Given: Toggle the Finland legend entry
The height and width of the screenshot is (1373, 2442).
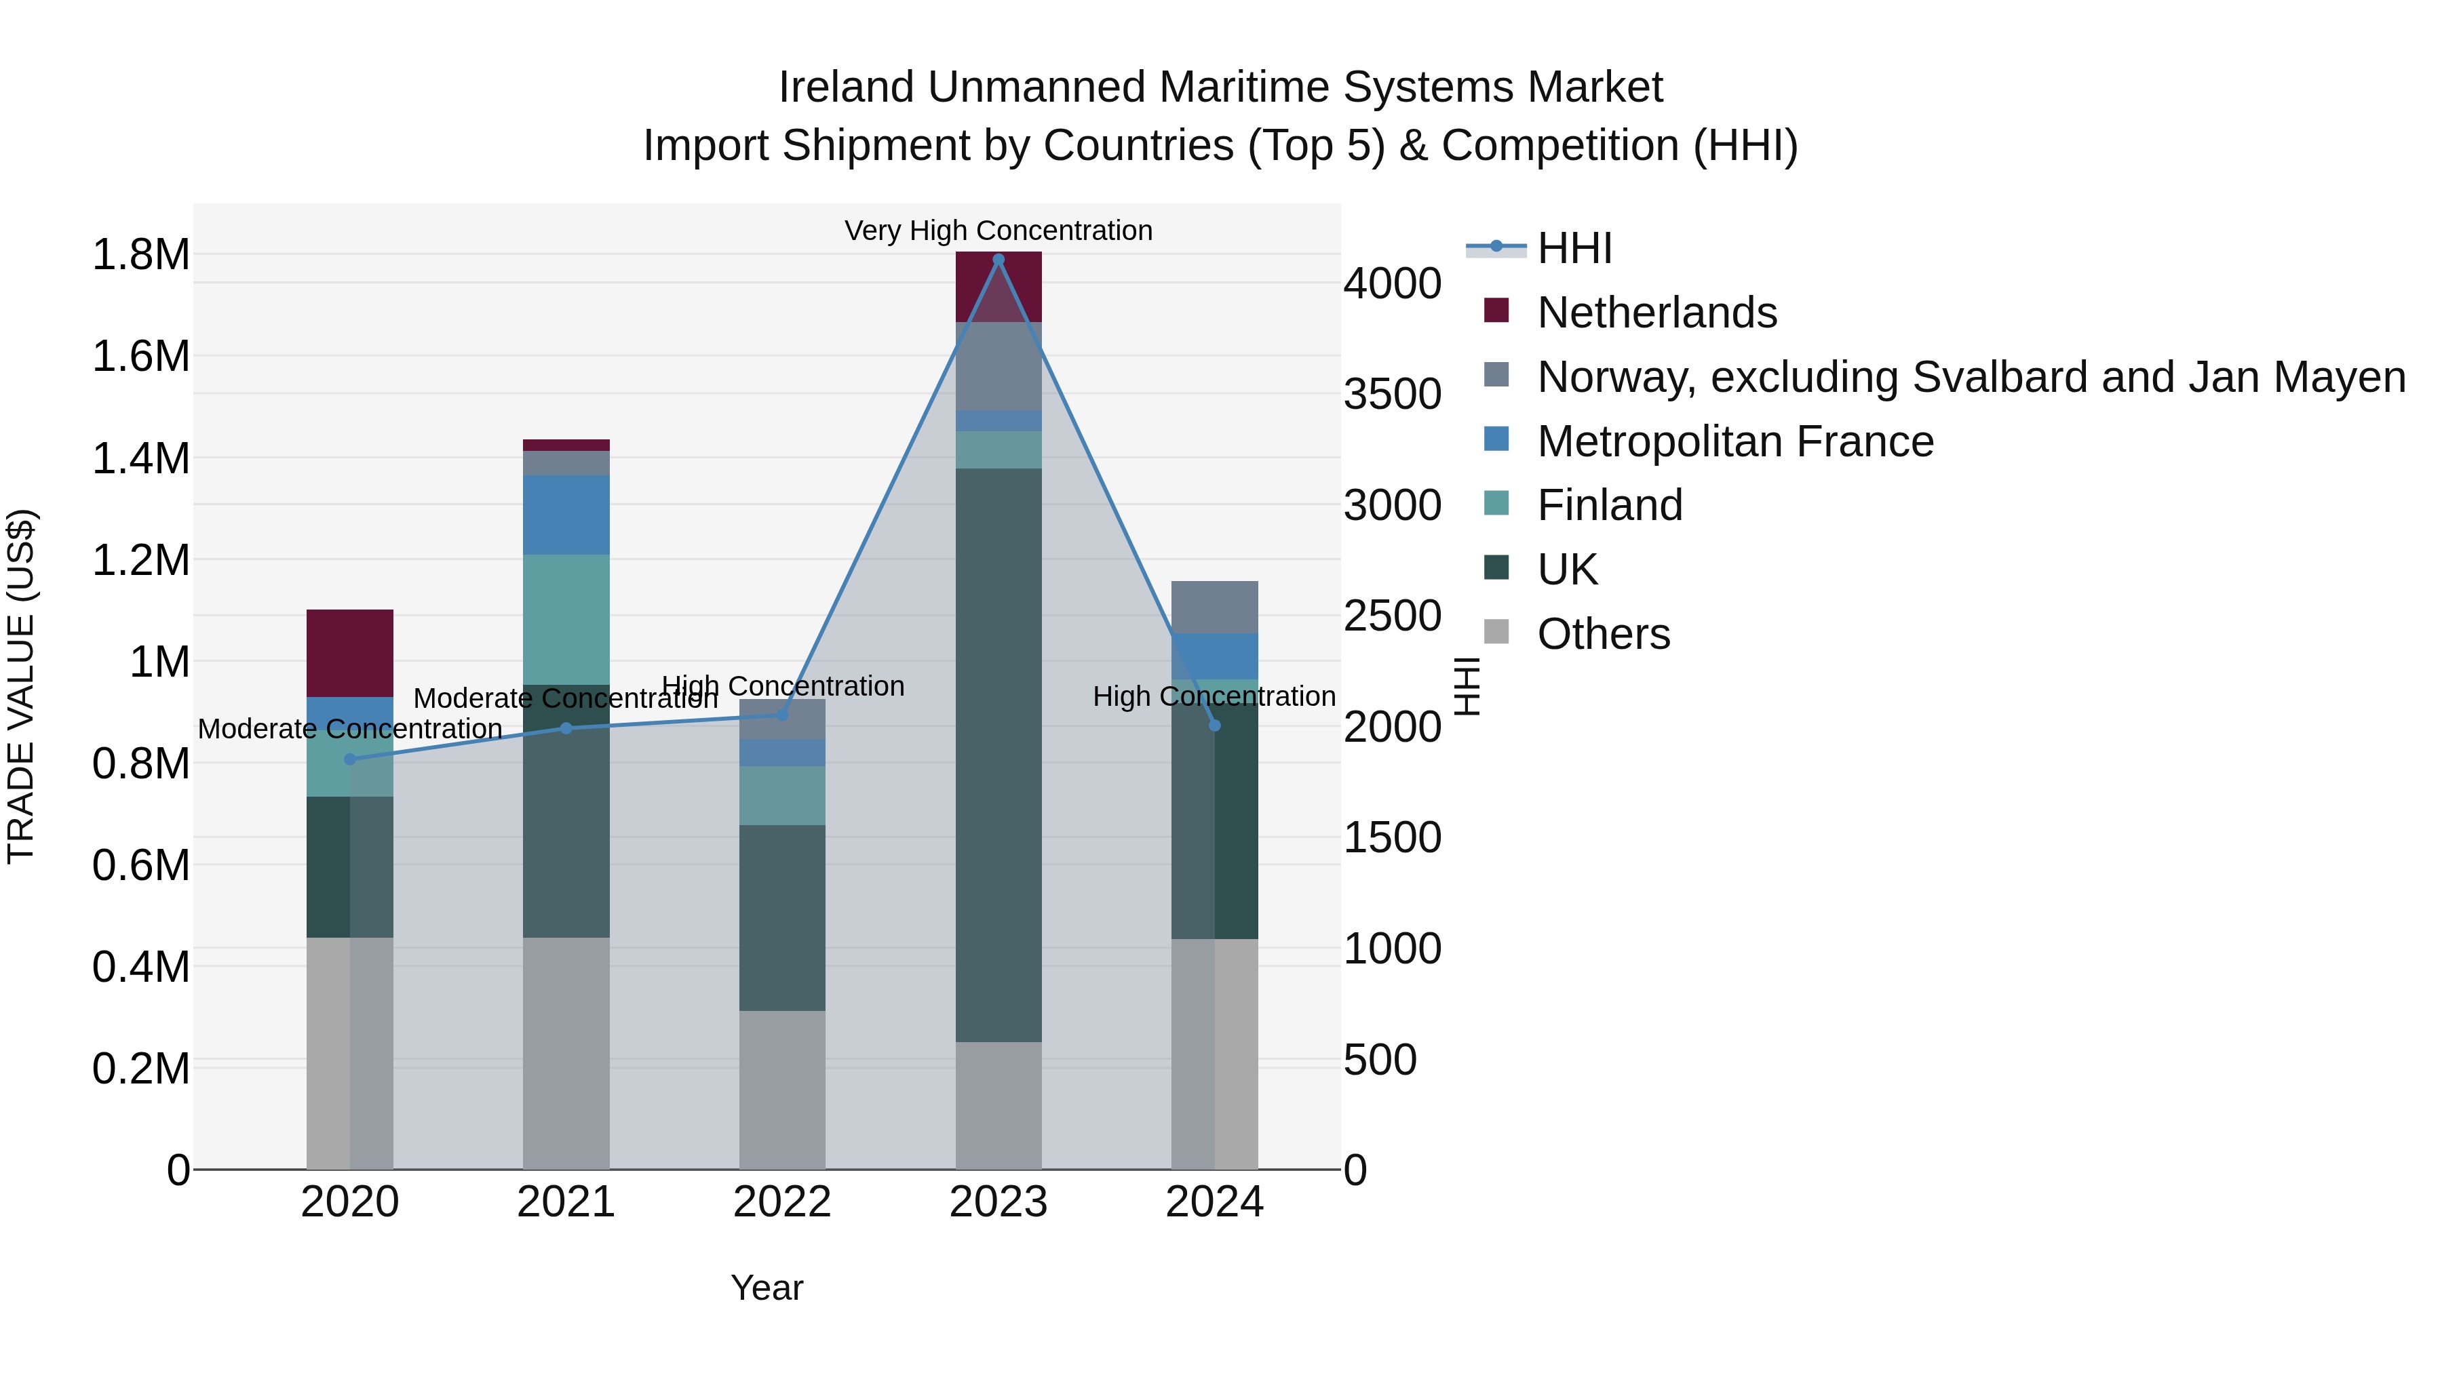Looking at the screenshot, I should pyautogui.click(x=1583, y=505).
